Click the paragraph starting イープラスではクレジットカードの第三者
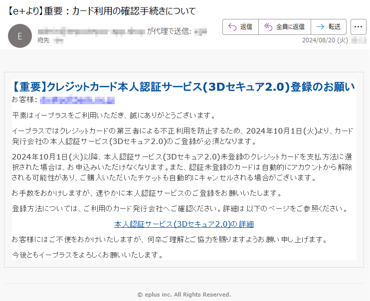This screenshot has width=370, height=301. point(183,136)
